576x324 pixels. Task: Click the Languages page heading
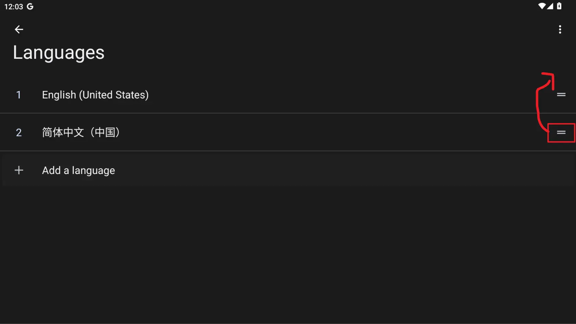click(58, 53)
